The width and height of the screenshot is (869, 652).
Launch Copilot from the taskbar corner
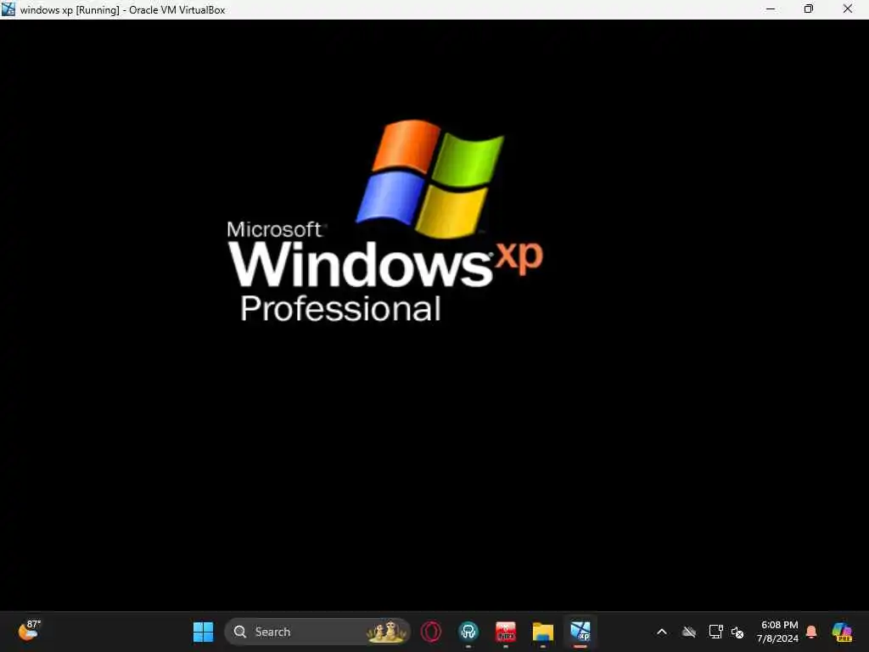coord(842,632)
